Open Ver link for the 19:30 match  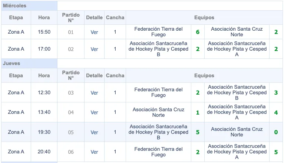tap(94, 132)
